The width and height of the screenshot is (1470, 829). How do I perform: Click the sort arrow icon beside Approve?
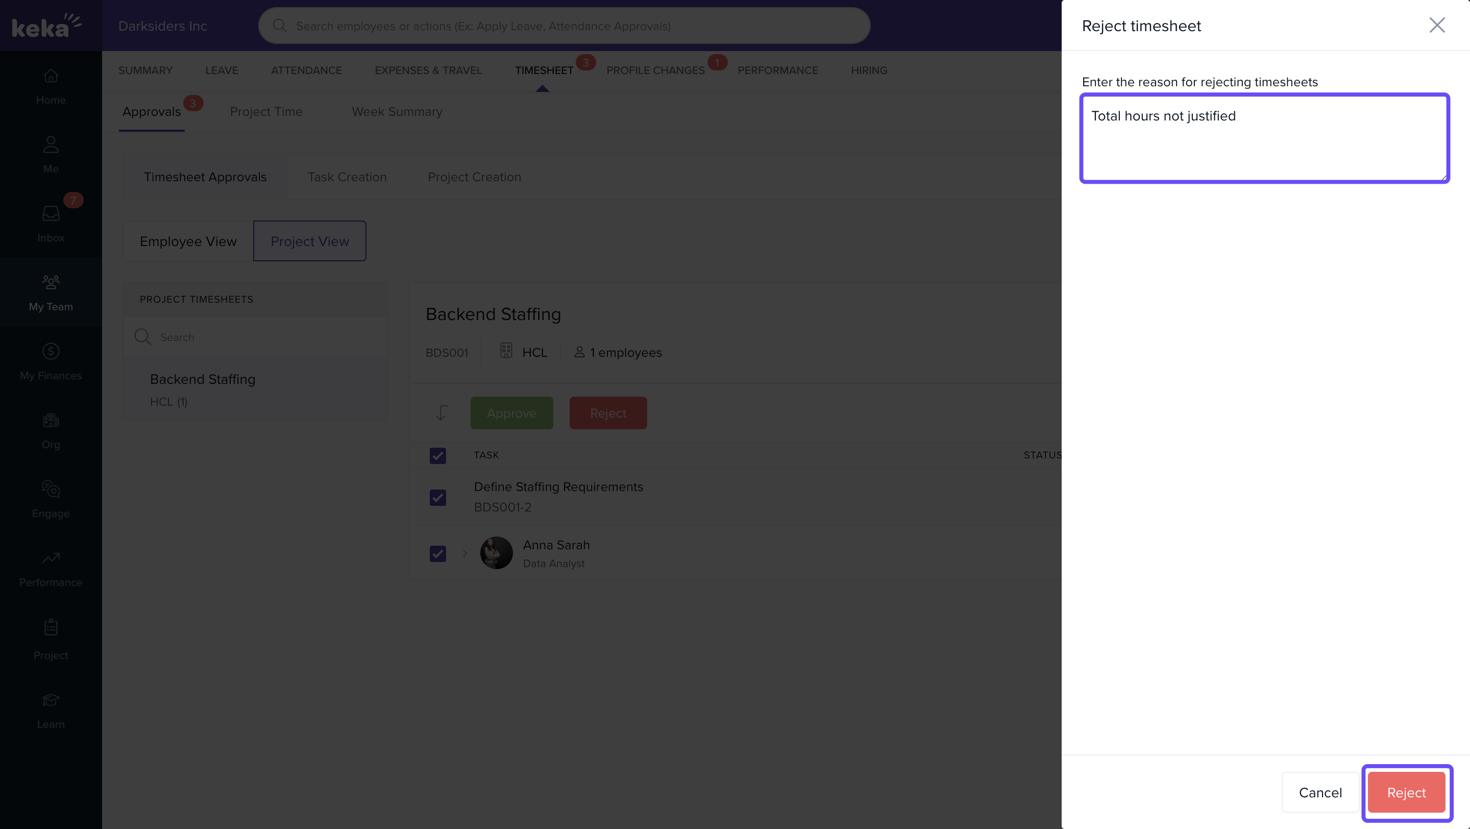point(441,412)
